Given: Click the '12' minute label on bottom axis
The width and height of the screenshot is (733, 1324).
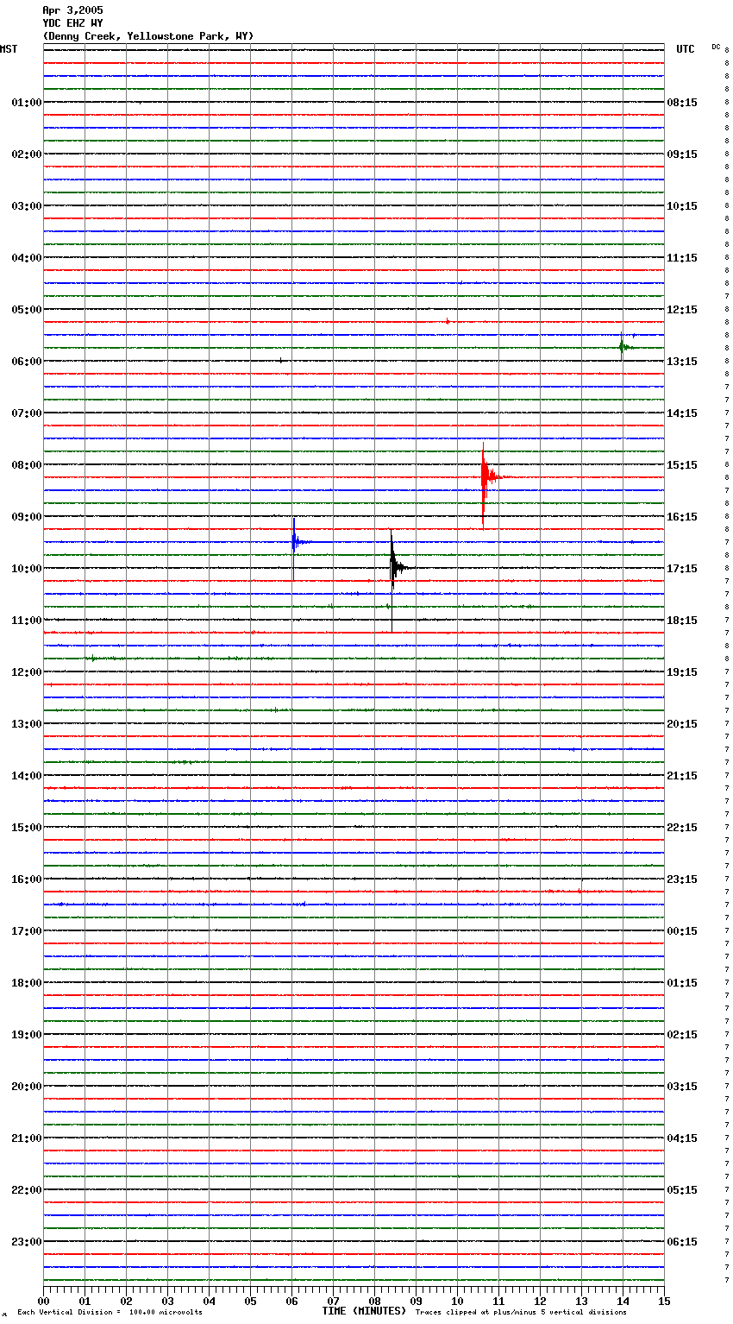Looking at the screenshot, I should point(540,1301).
